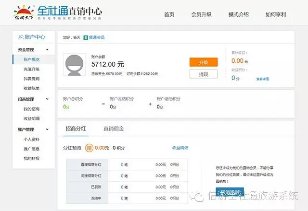The width and height of the screenshot is (308, 211).
Task: Collapse the 招商管理 sidebar section
Action: point(47,99)
